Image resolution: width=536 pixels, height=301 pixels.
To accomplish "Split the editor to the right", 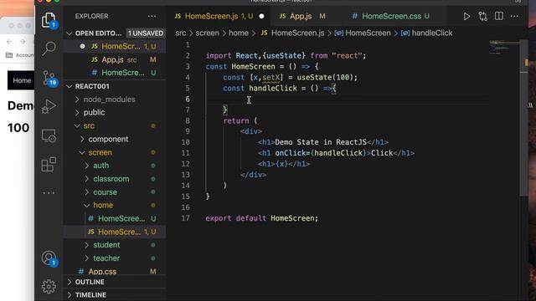I will [x=499, y=16].
